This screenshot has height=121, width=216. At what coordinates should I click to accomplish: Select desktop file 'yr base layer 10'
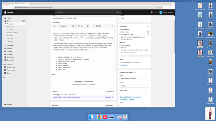point(200,35)
